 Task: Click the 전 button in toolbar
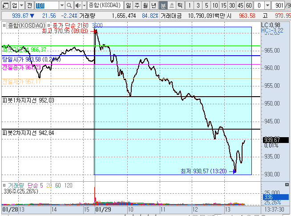coord(29,5)
